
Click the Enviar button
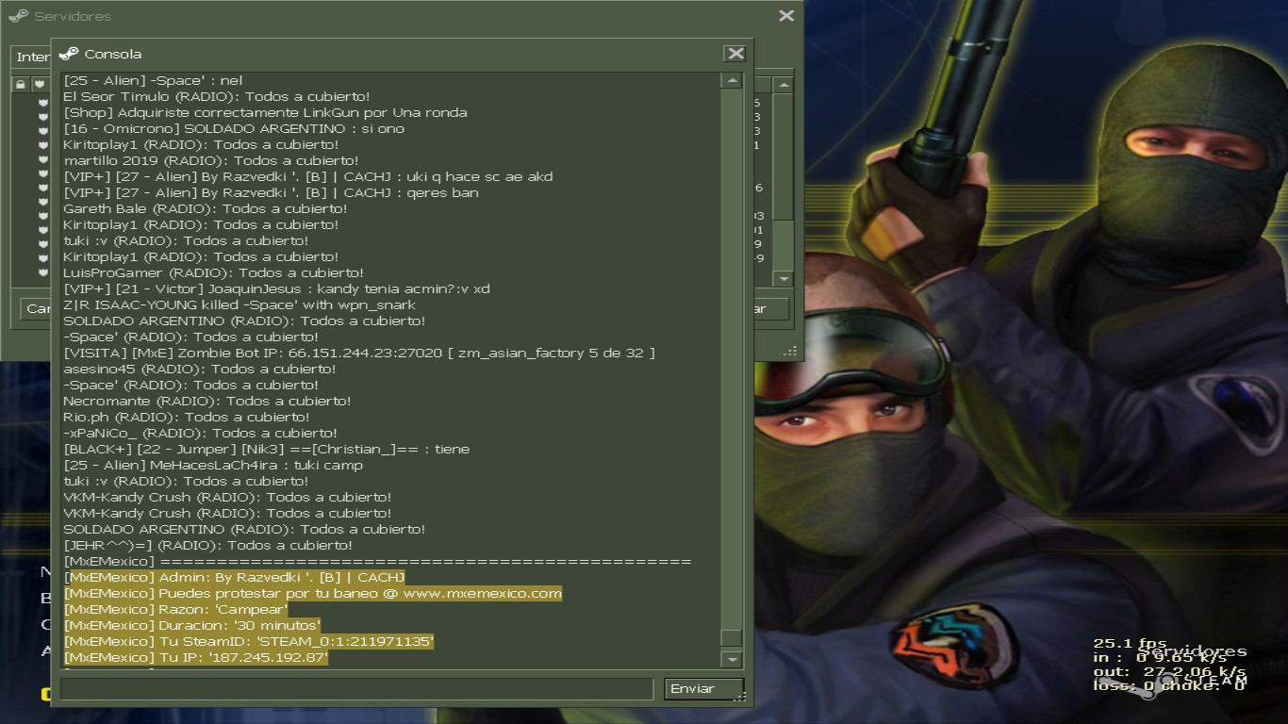coord(703,689)
